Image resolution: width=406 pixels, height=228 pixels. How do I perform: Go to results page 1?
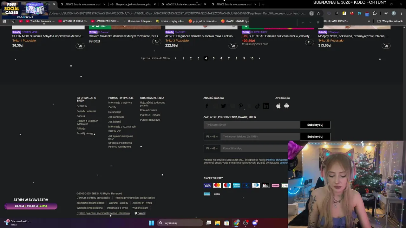point(183,58)
